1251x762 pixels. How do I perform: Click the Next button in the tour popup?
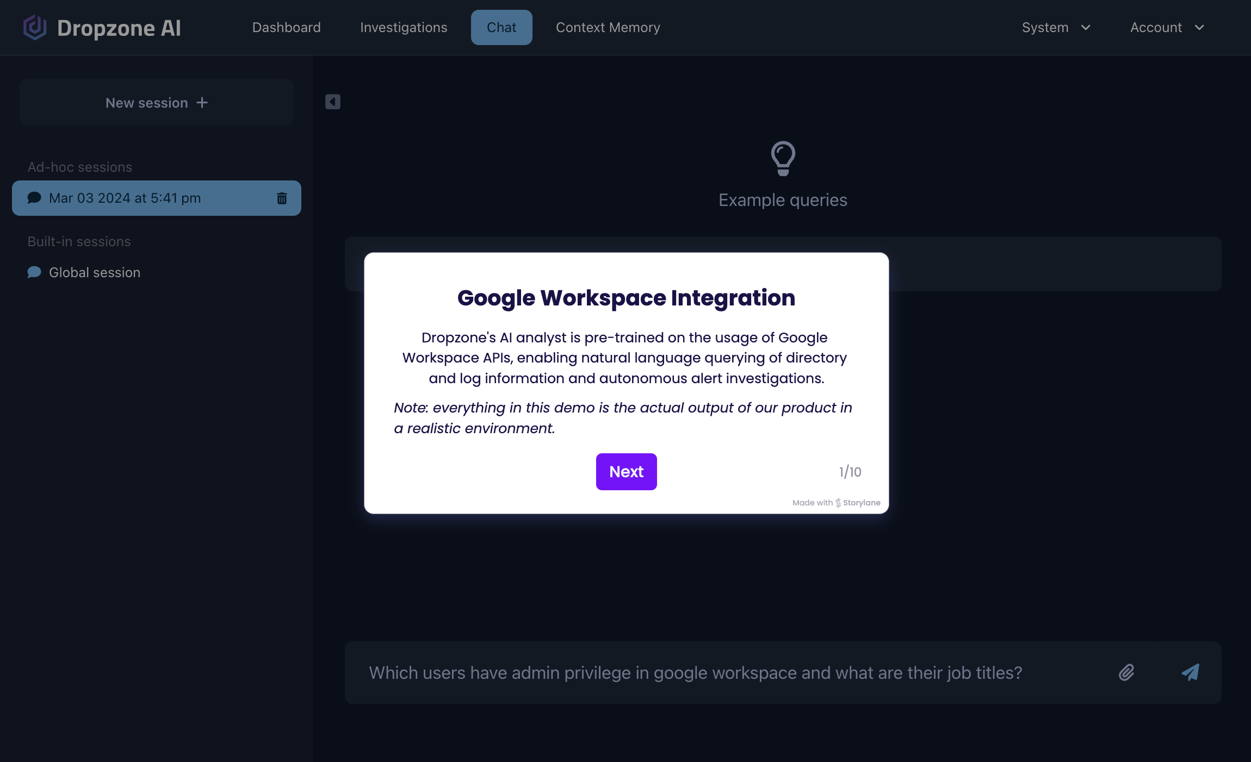[x=627, y=472]
